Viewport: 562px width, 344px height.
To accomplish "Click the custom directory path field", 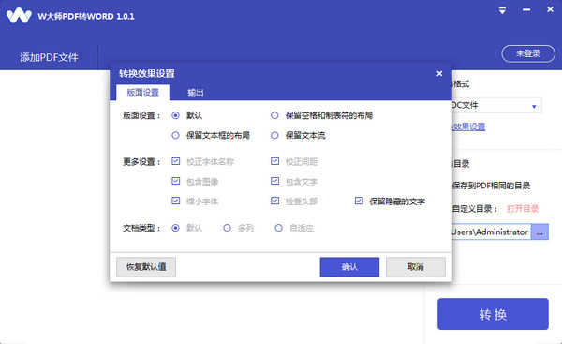I will pos(492,232).
